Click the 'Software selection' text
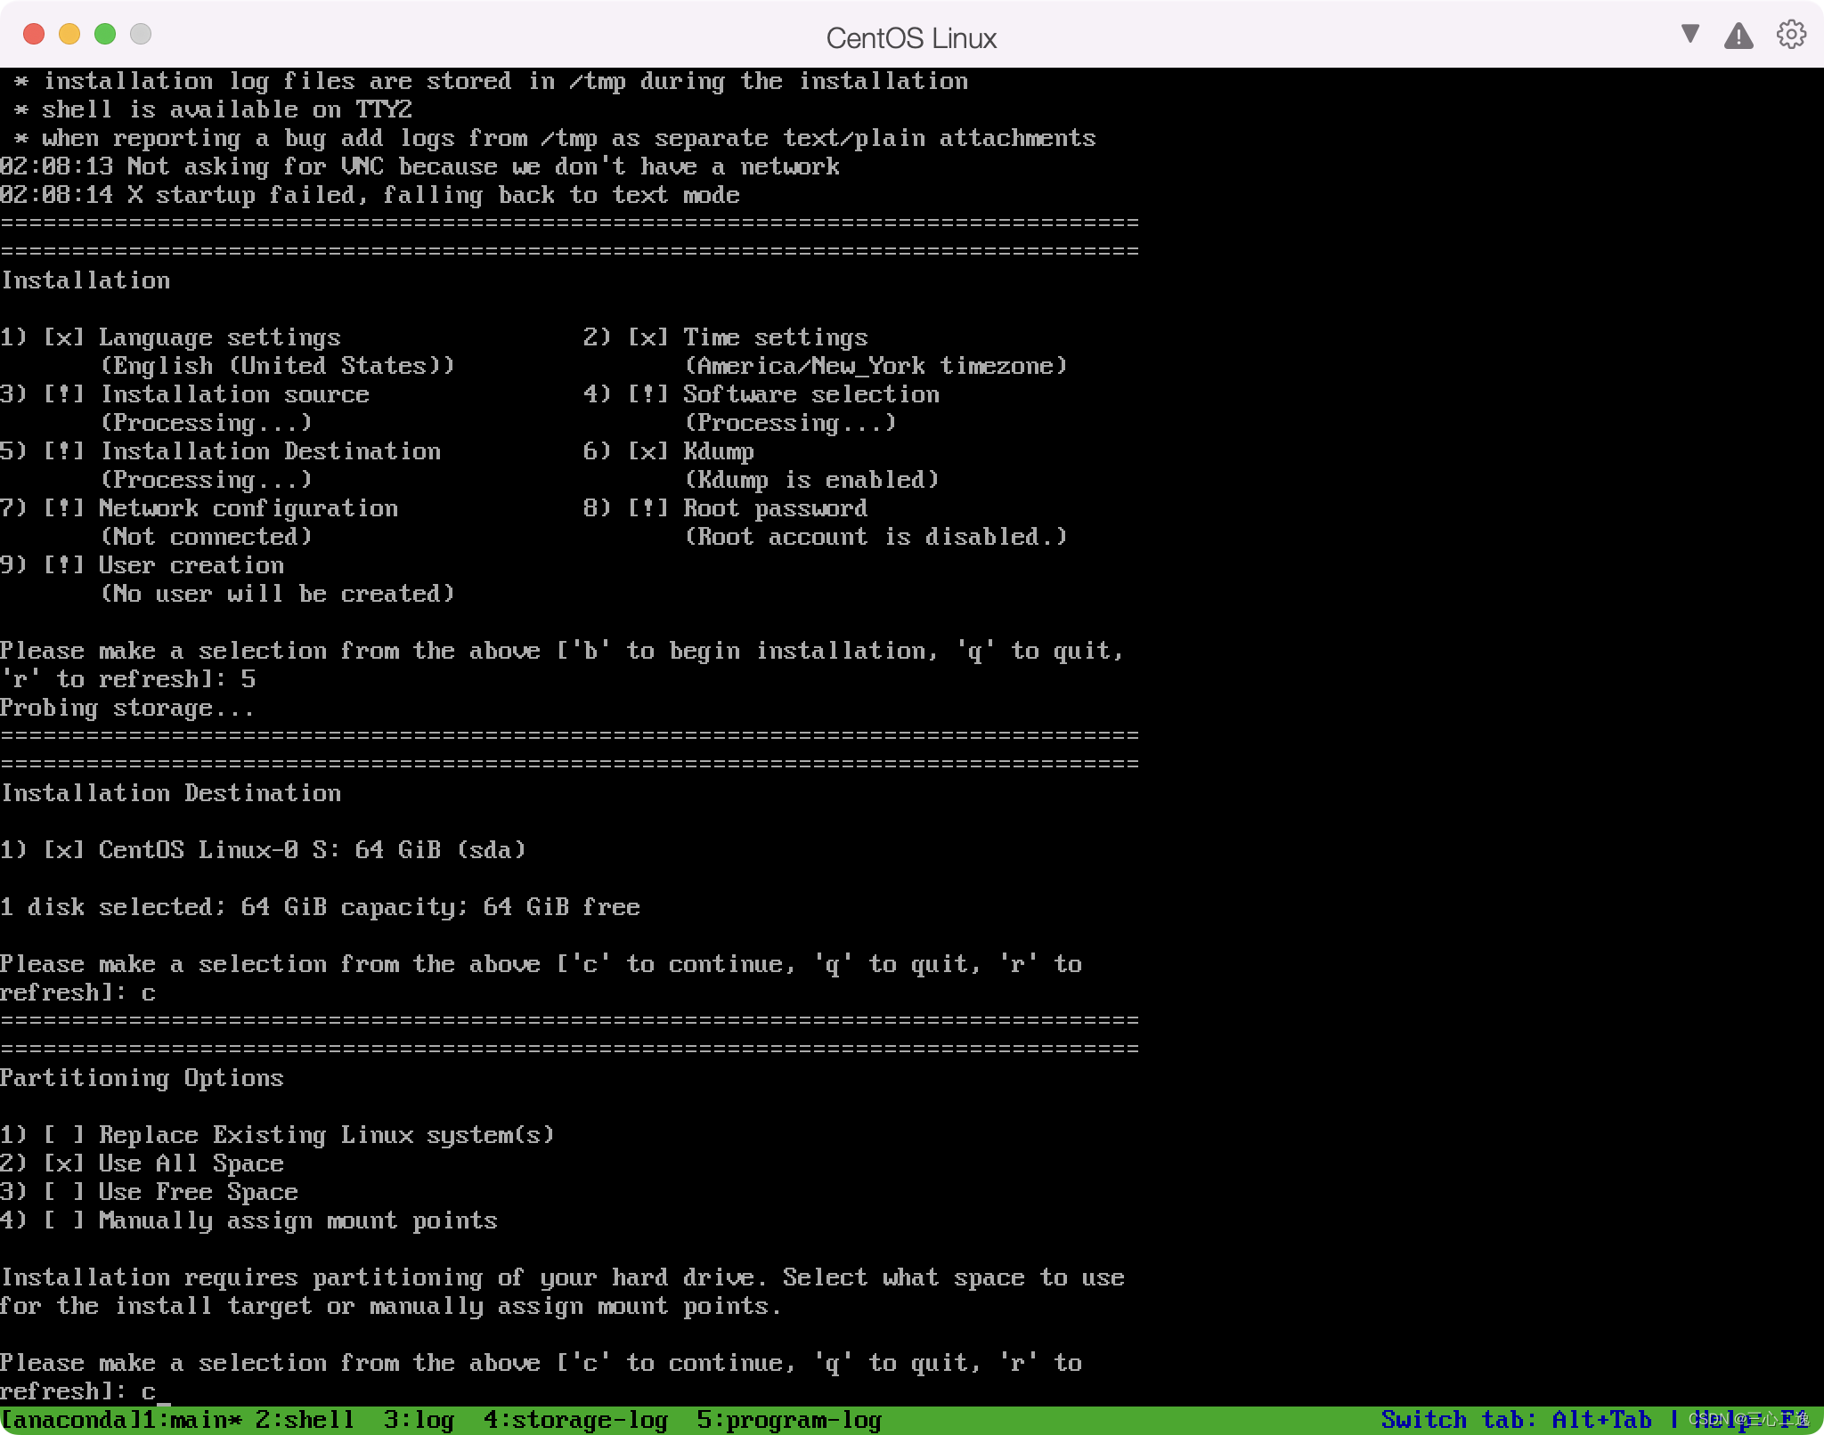This screenshot has height=1435, width=1824. coord(811,394)
